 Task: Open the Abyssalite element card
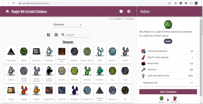point(11,55)
